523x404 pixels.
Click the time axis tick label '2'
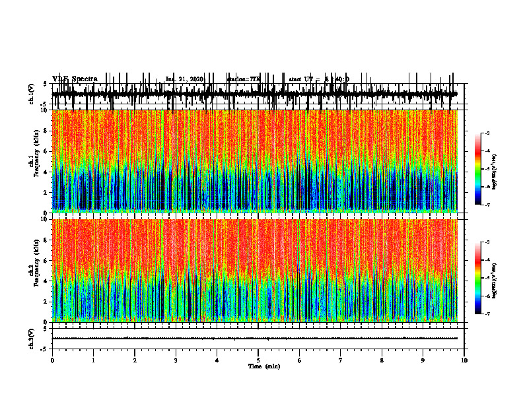(135, 360)
